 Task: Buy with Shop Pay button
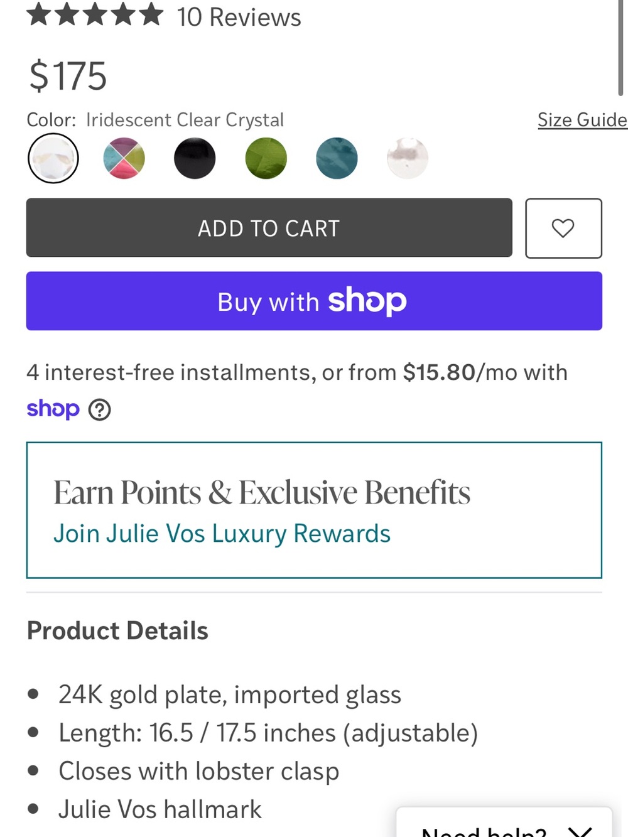click(314, 301)
